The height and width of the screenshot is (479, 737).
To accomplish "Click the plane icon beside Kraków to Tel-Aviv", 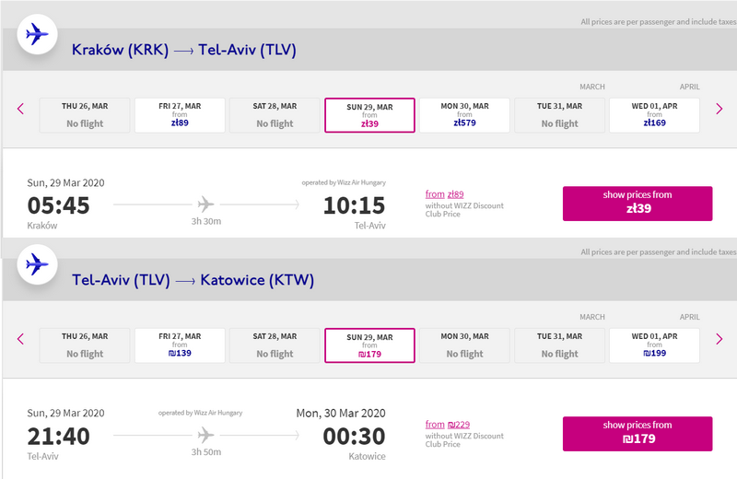I will pyautogui.click(x=37, y=34).
